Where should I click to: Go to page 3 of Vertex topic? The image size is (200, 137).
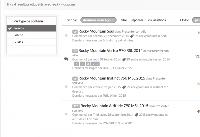[88, 64]
